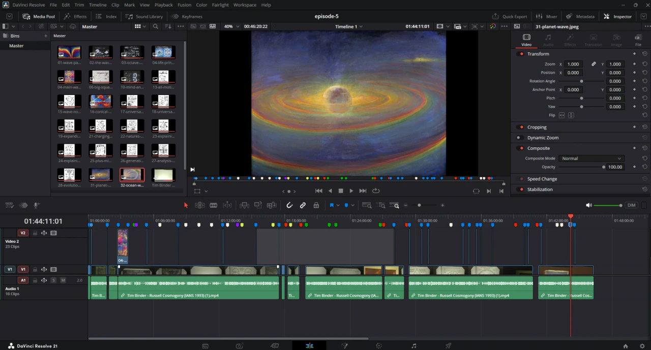Open the Effects panel

[75, 16]
